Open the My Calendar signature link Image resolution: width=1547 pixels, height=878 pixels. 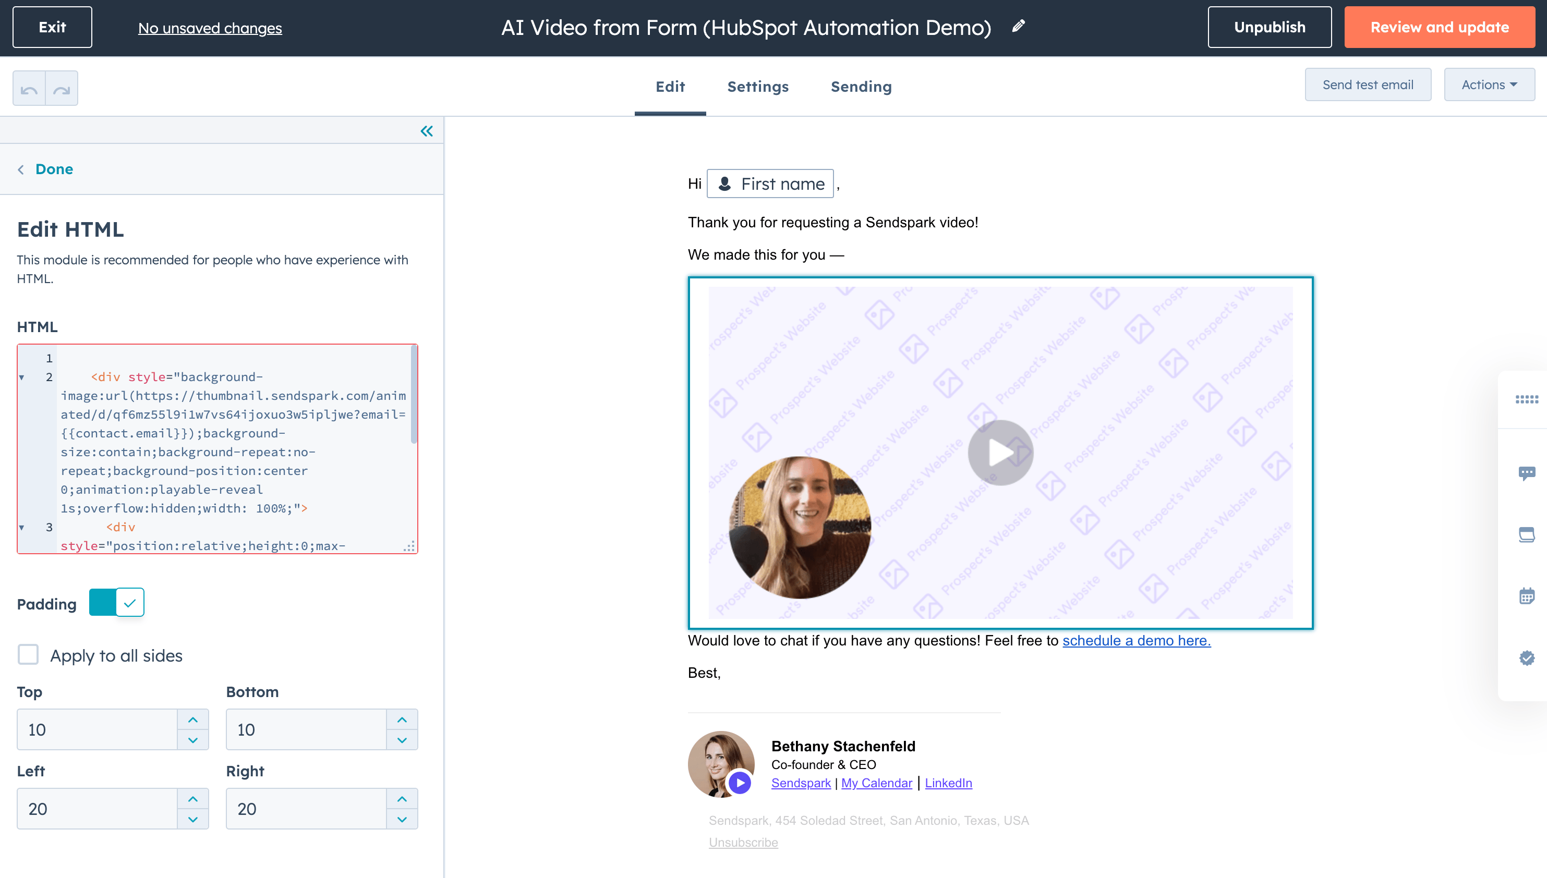pyautogui.click(x=876, y=783)
